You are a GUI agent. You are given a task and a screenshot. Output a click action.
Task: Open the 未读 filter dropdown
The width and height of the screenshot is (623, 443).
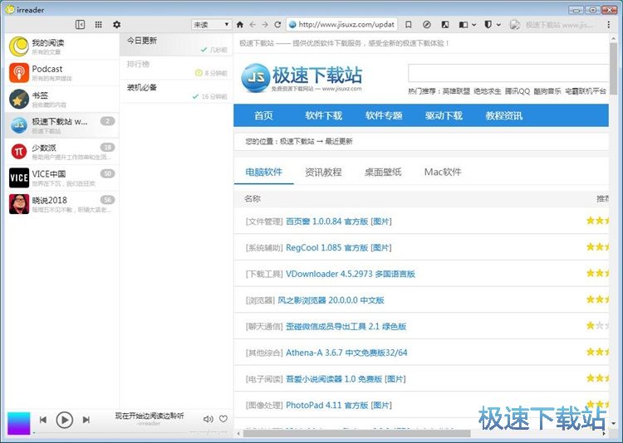[x=211, y=25]
